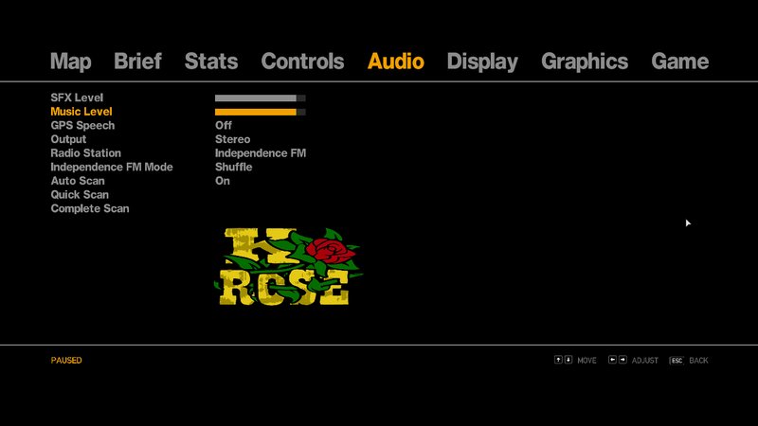Adjust the orange Music Level slider
This screenshot has width=758, height=426.
[260, 112]
